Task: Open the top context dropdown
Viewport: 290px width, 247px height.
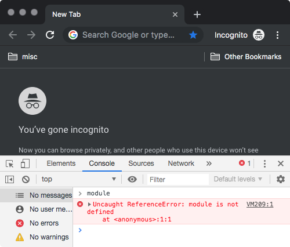Action: 79,179
